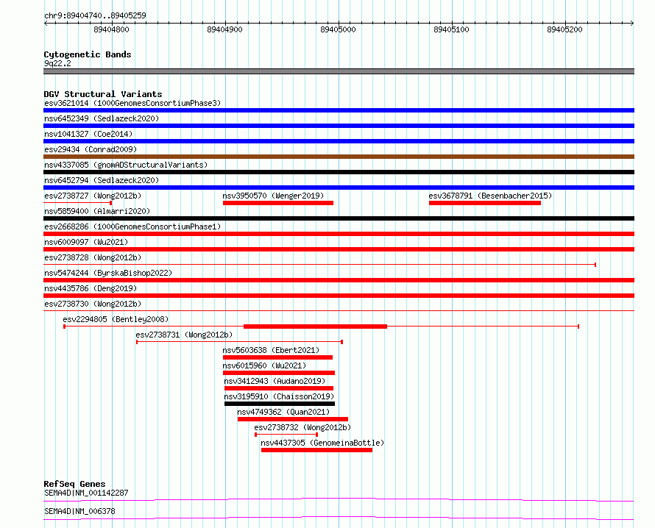
Task: Click the esv2738732 Wong2012b variant label
Action: click(303, 427)
